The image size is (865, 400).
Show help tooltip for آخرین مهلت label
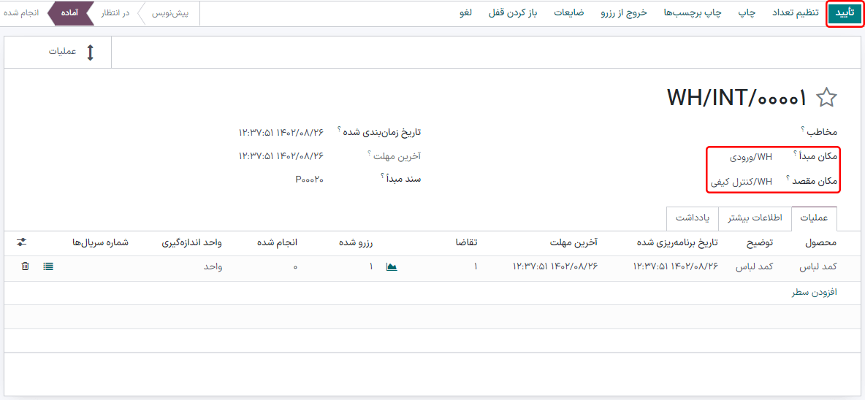click(370, 153)
